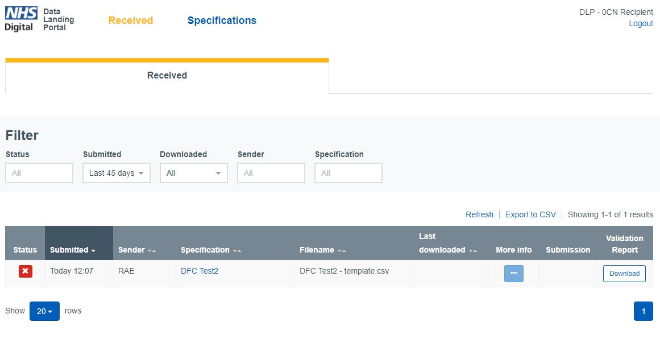Refresh the results list
Screen dimensions: 660x351
[479, 214]
